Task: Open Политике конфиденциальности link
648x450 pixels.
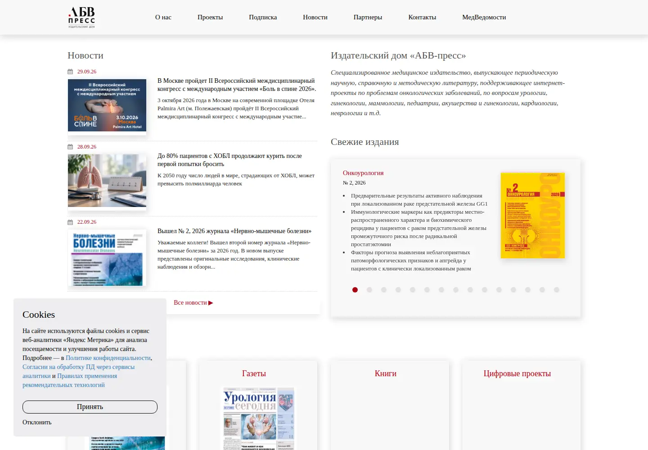Action: (108, 358)
